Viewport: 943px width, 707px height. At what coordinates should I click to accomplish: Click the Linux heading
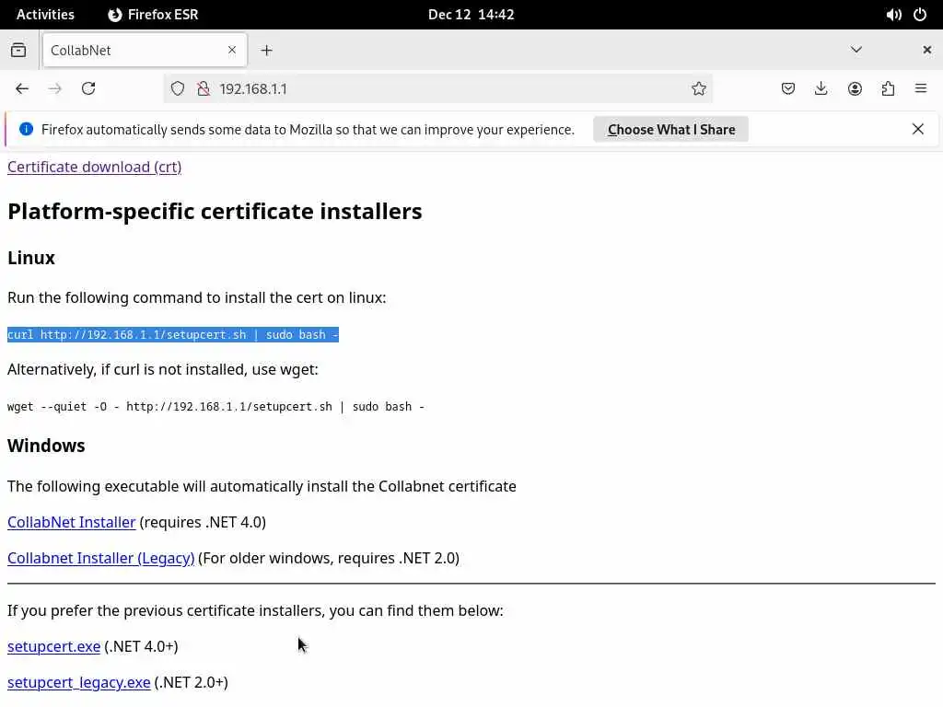pos(31,258)
